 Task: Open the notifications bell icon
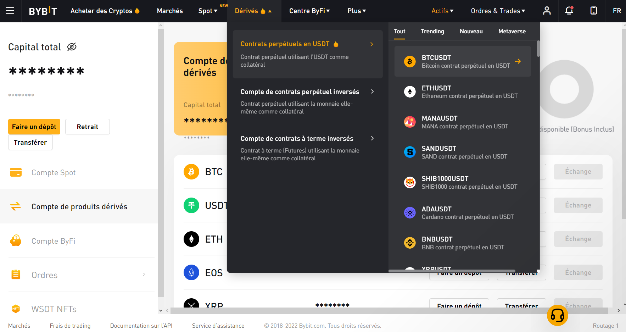coord(569,11)
